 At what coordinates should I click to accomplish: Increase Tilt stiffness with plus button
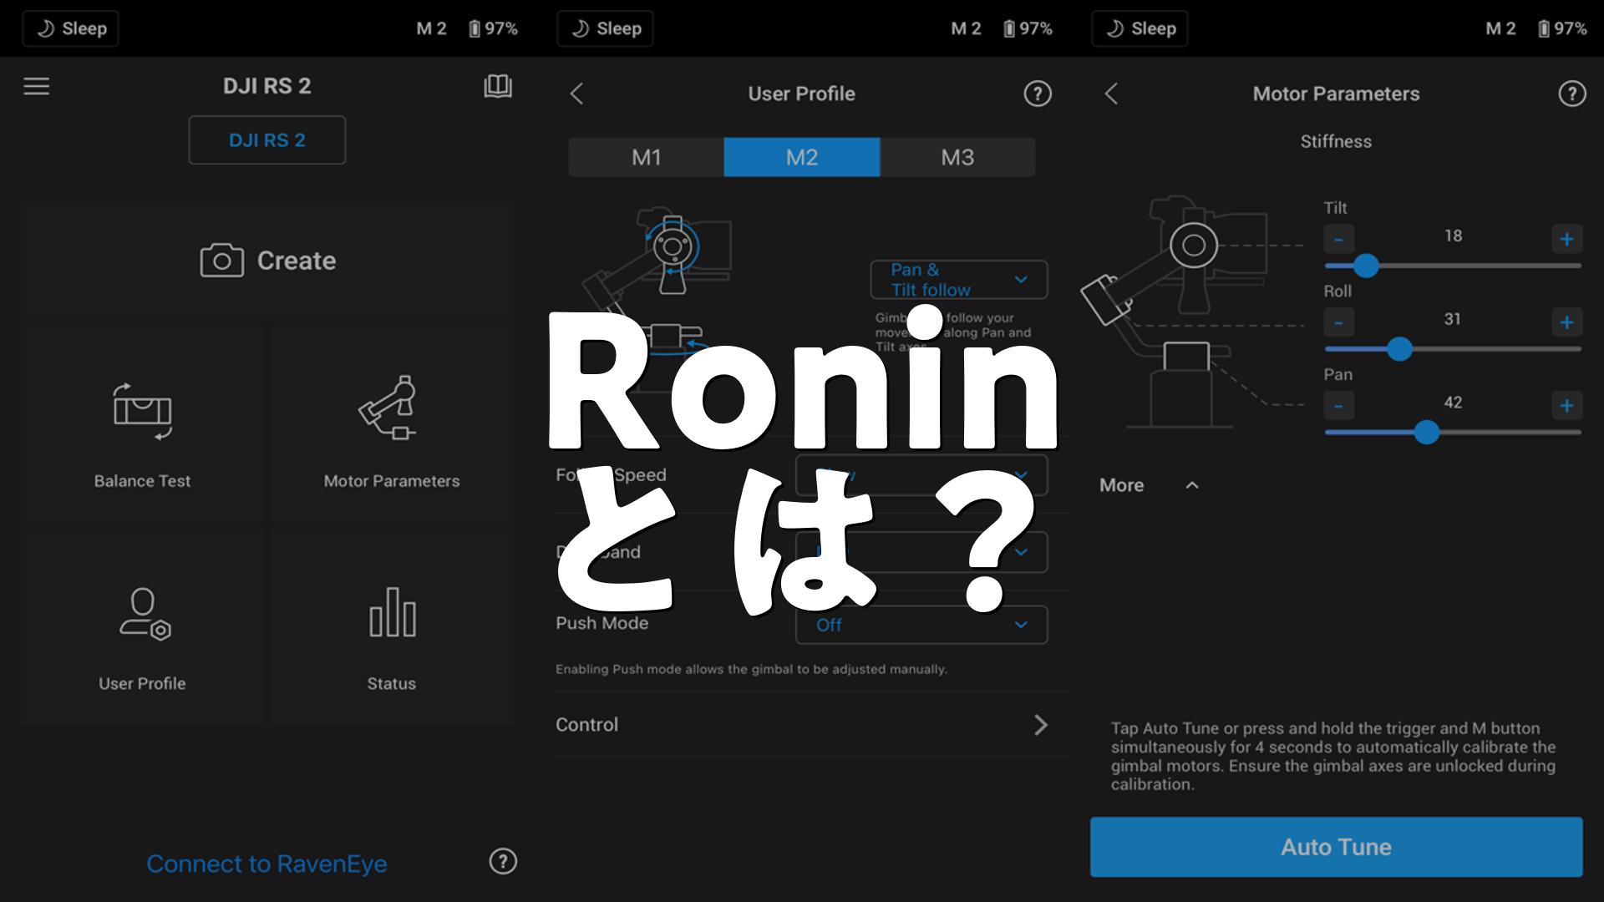[1566, 240]
